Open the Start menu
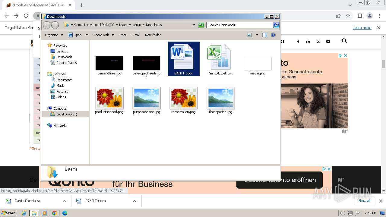Screen dimensions: 386x217 coord(8,213)
